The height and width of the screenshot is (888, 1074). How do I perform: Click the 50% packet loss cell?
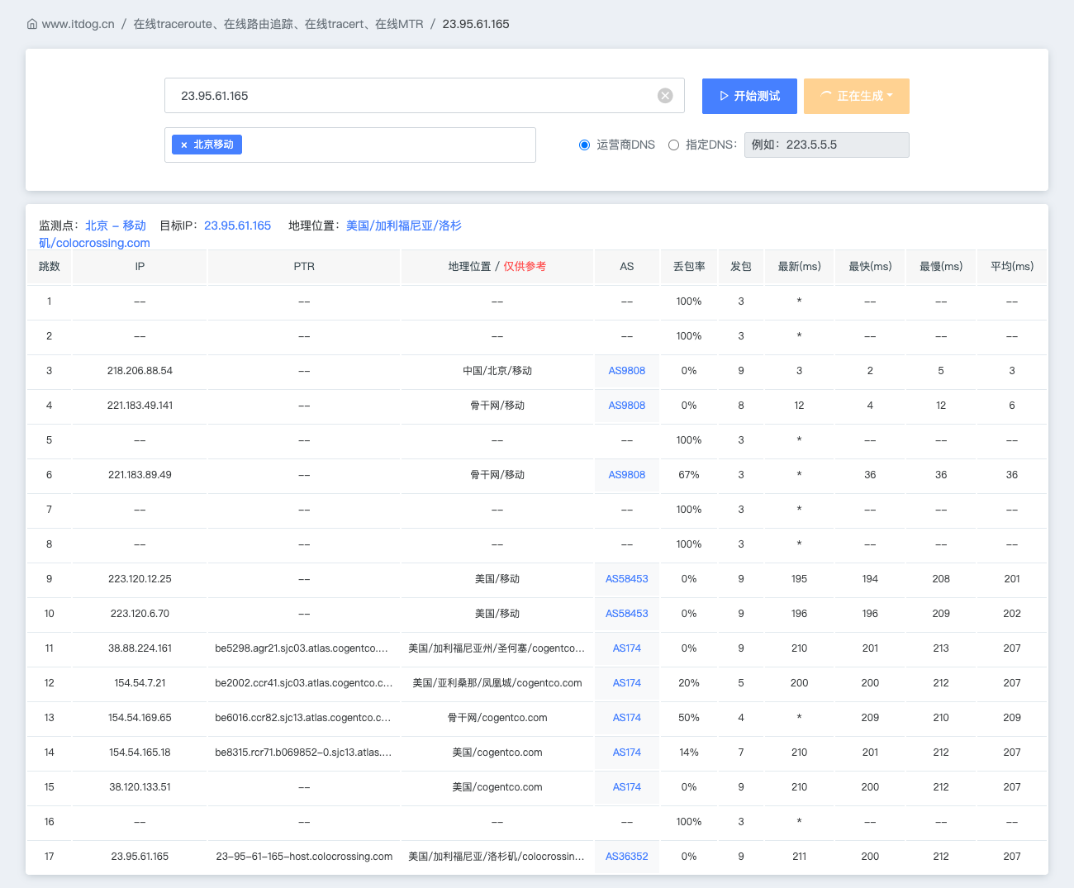coord(689,718)
